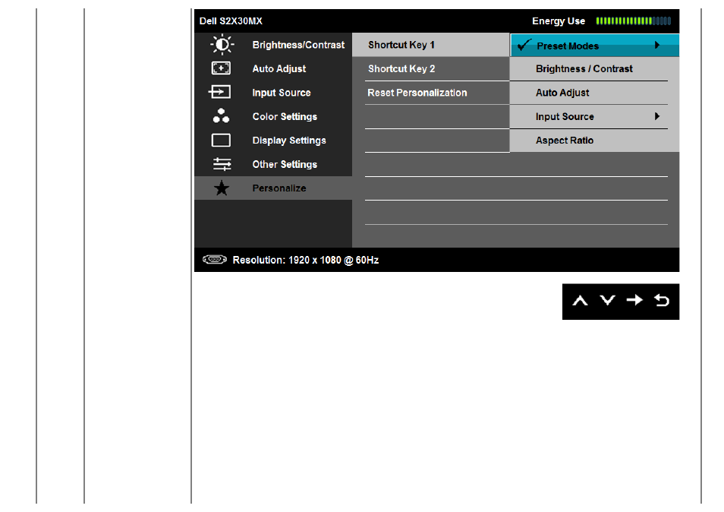Click the Display Settings rectangle icon
This screenshot has width=724, height=512.
221,140
